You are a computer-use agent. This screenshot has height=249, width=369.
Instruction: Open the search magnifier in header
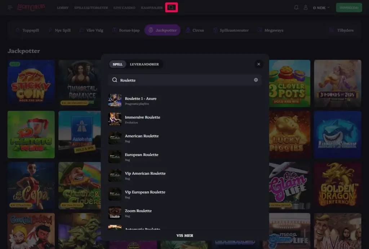(x=171, y=7)
